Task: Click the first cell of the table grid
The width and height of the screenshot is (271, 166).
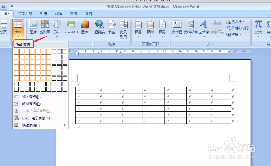Action: 17,51
